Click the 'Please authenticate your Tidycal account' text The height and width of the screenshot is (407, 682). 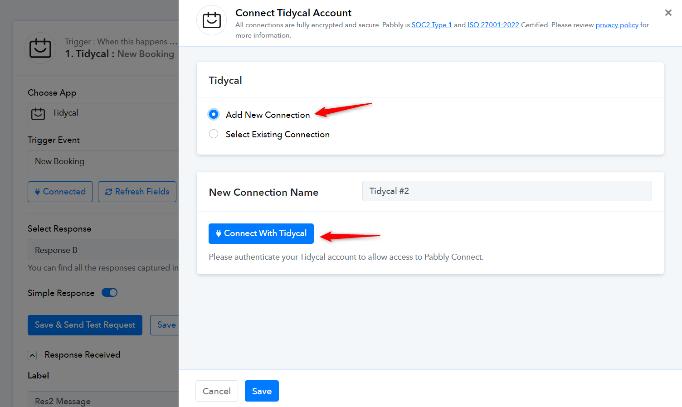[346, 257]
